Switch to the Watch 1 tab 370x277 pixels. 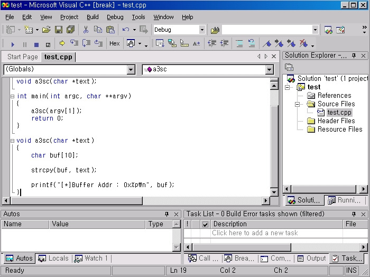point(91,258)
